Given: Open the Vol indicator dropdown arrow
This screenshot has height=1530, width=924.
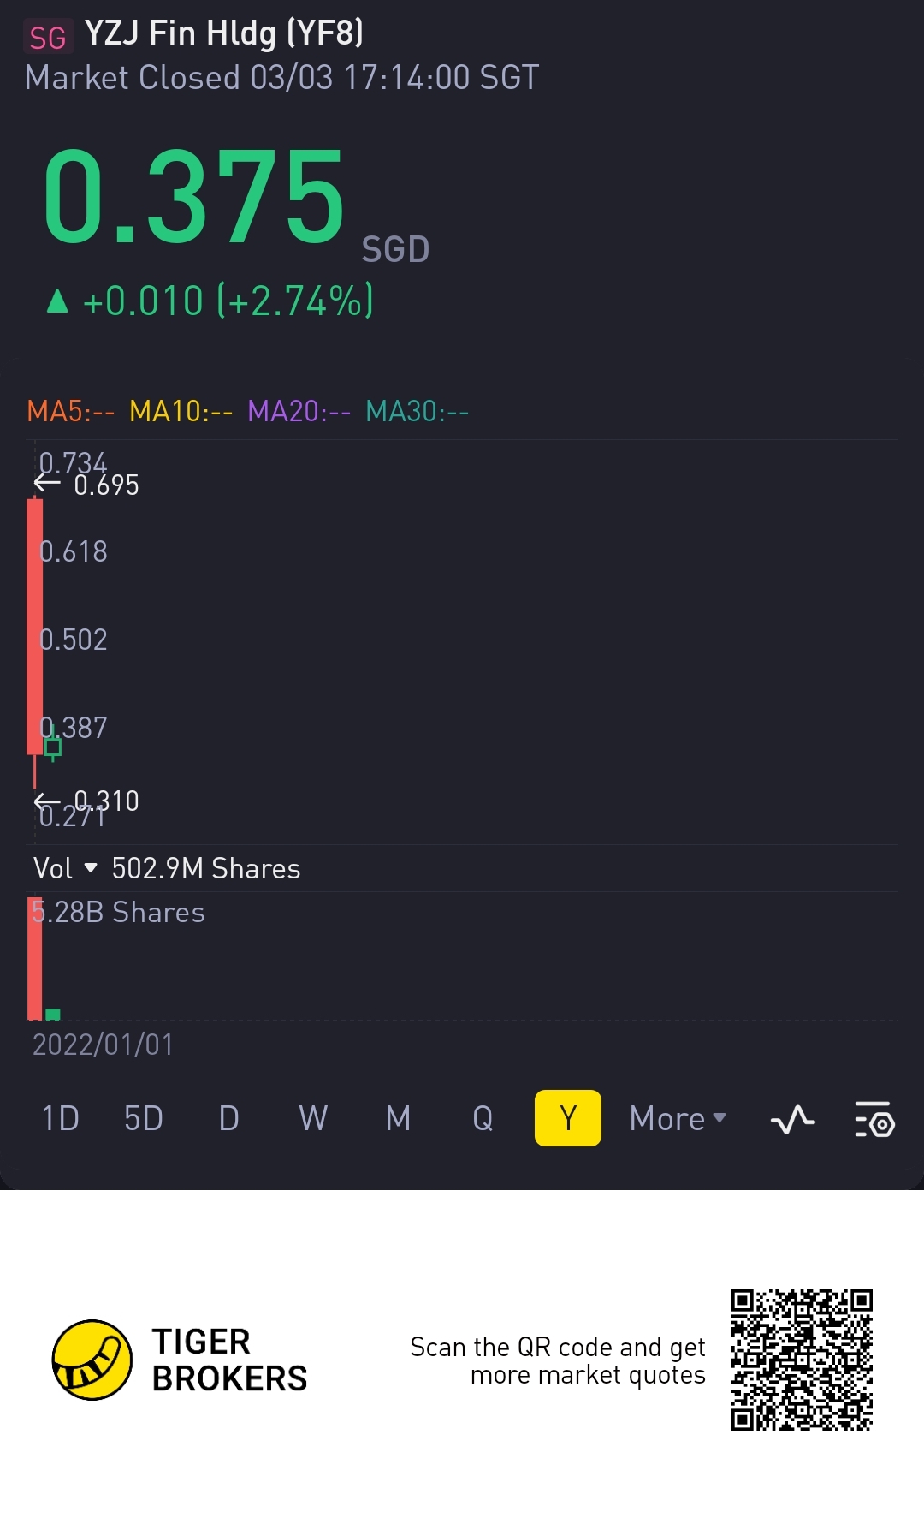Looking at the screenshot, I should coord(91,868).
